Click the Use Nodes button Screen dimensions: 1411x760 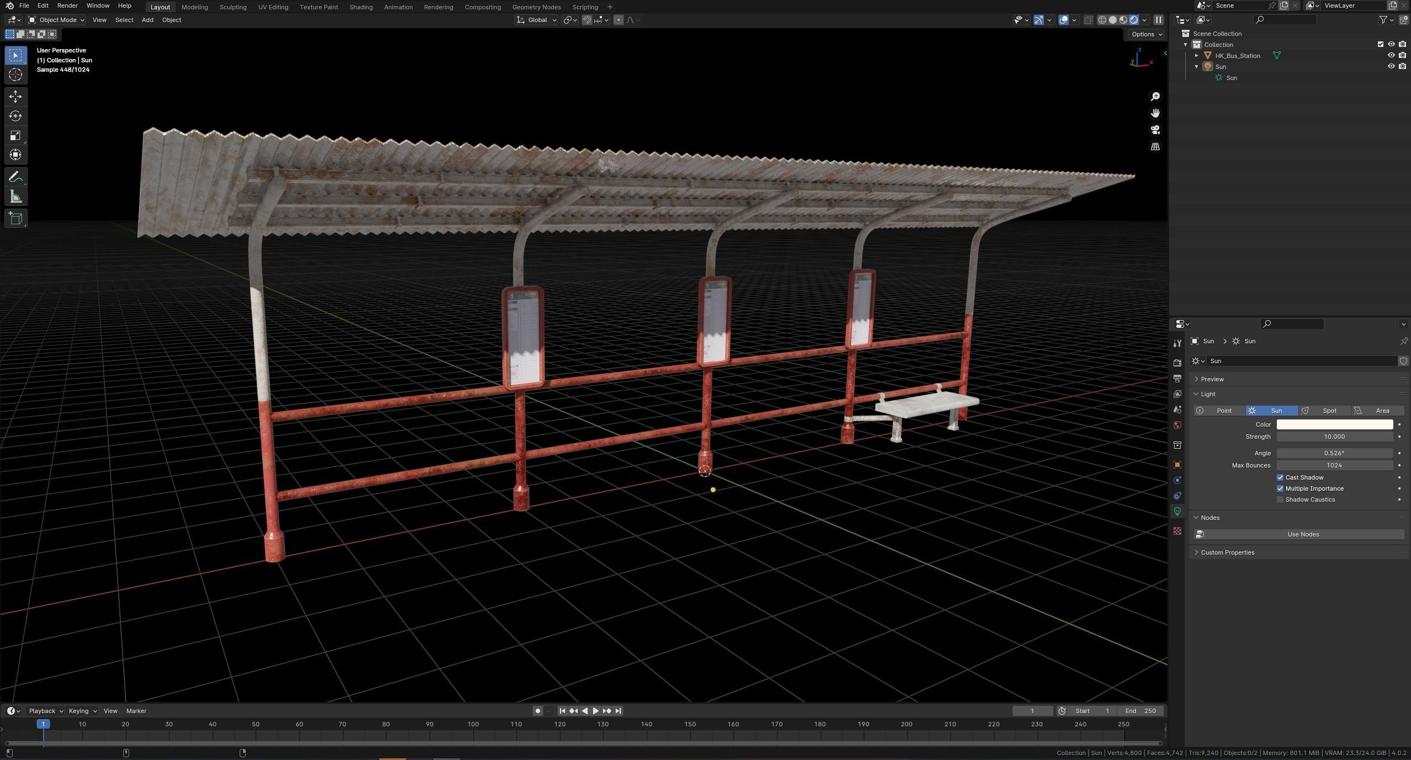coord(1299,534)
